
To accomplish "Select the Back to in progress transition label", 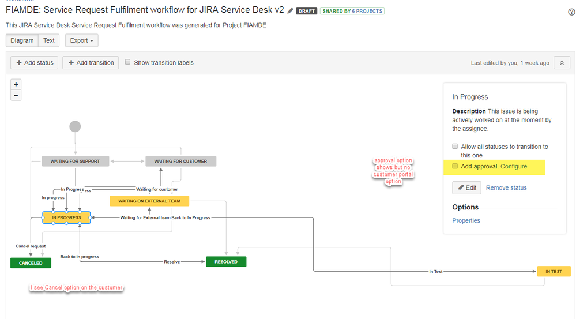I will point(80,257).
